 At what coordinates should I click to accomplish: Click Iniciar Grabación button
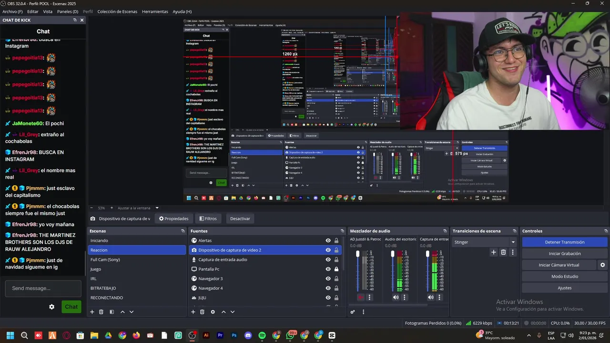(565, 253)
